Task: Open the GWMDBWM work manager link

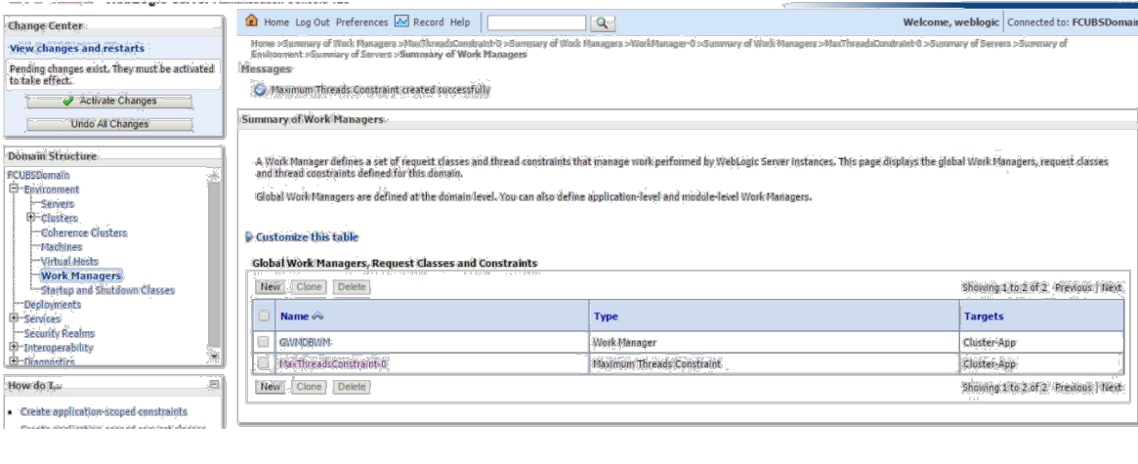Action: click(306, 342)
